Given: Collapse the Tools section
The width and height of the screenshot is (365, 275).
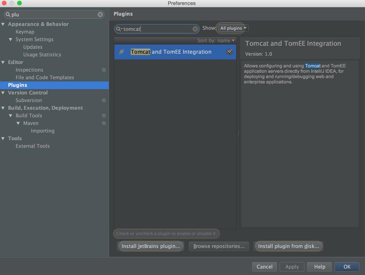Looking at the screenshot, I should (3, 138).
